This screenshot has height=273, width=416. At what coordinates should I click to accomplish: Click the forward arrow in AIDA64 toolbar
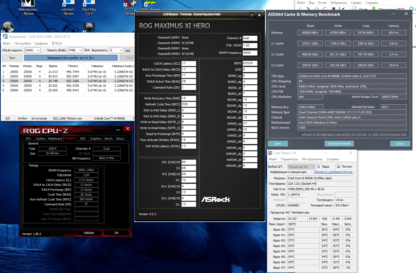[308, 9]
